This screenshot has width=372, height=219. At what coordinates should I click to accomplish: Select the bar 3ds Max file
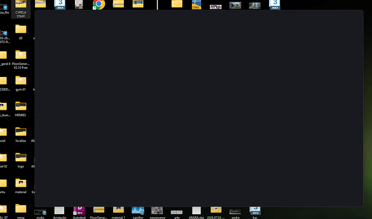coord(255,210)
